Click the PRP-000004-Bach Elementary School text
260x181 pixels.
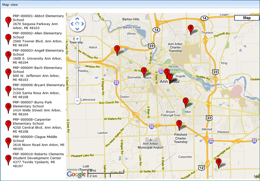38,70
